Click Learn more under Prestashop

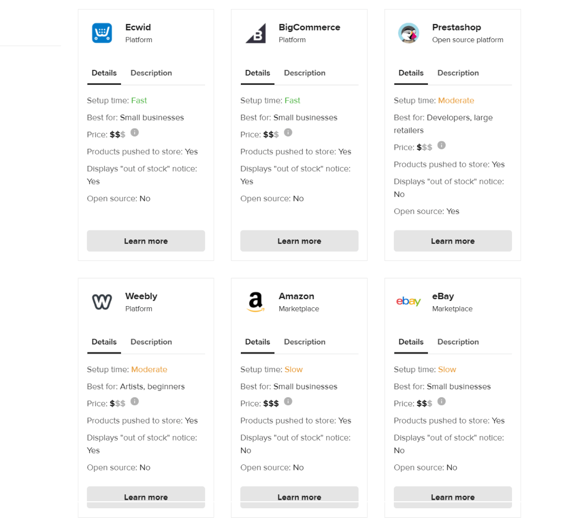click(x=452, y=241)
